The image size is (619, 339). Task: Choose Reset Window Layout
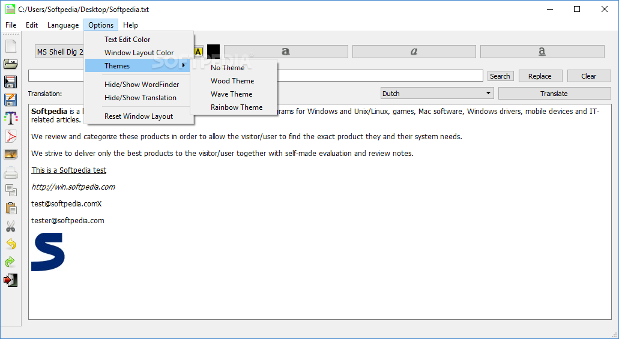pyautogui.click(x=138, y=116)
